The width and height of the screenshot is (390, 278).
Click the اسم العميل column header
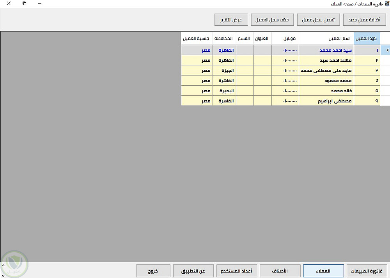326,39
